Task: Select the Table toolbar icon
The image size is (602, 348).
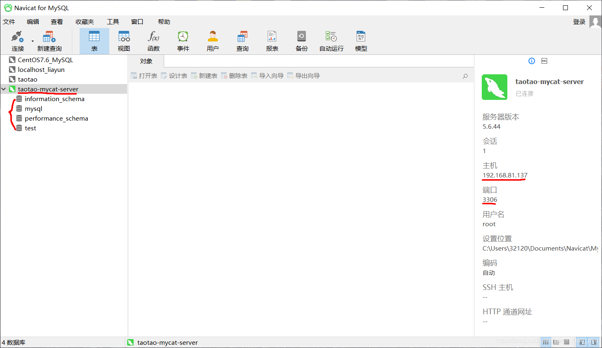Action: (94, 41)
